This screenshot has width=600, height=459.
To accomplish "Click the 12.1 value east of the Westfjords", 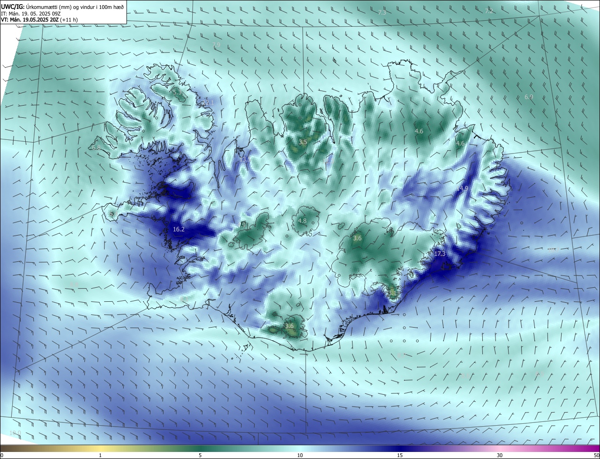I will (208, 102).
